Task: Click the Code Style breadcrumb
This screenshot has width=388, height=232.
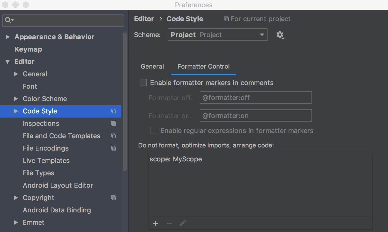Action: point(185,19)
